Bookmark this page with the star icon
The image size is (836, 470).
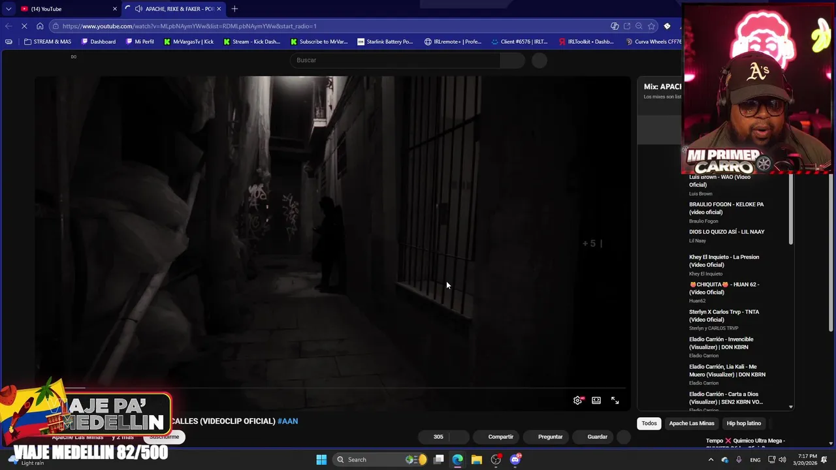pos(651,26)
